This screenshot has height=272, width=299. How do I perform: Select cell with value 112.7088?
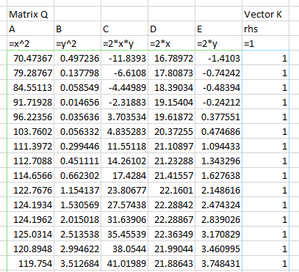pos(30,161)
